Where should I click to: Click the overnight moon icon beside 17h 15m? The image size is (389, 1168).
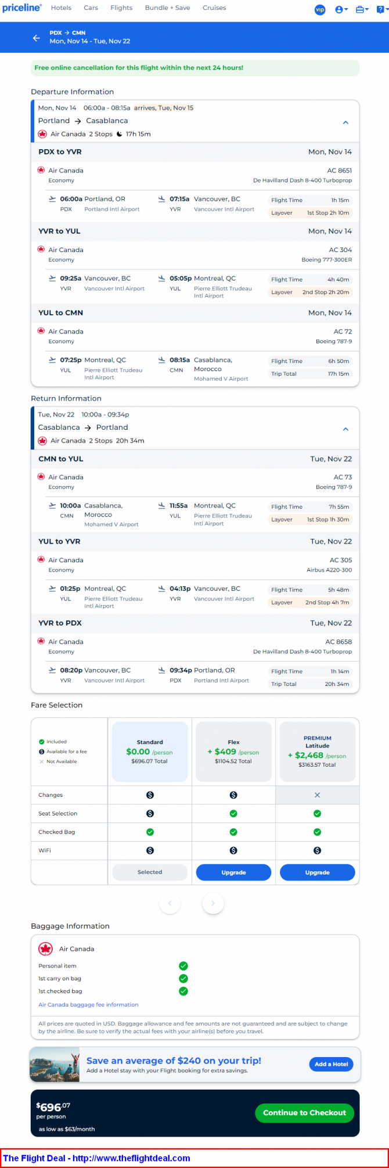(x=120, y=134)
